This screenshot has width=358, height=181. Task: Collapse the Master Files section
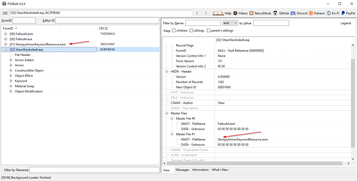[167, 113]
